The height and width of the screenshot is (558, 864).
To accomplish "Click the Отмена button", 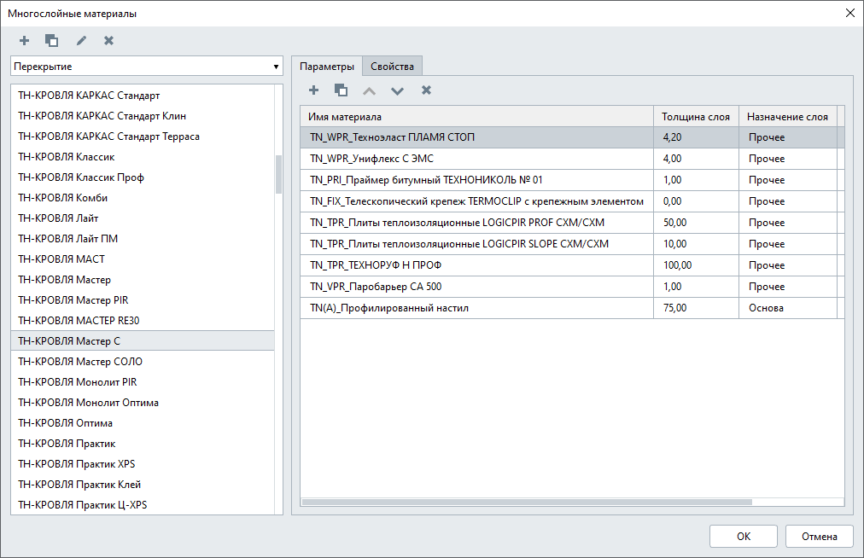I will [x=819, y=536].
